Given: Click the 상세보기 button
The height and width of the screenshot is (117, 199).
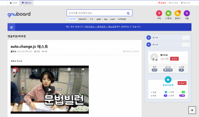Looking at the screenshot, I should pos(182,83).
